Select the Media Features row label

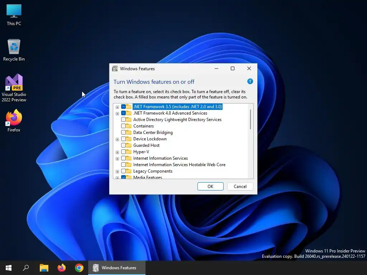(147, 177)
